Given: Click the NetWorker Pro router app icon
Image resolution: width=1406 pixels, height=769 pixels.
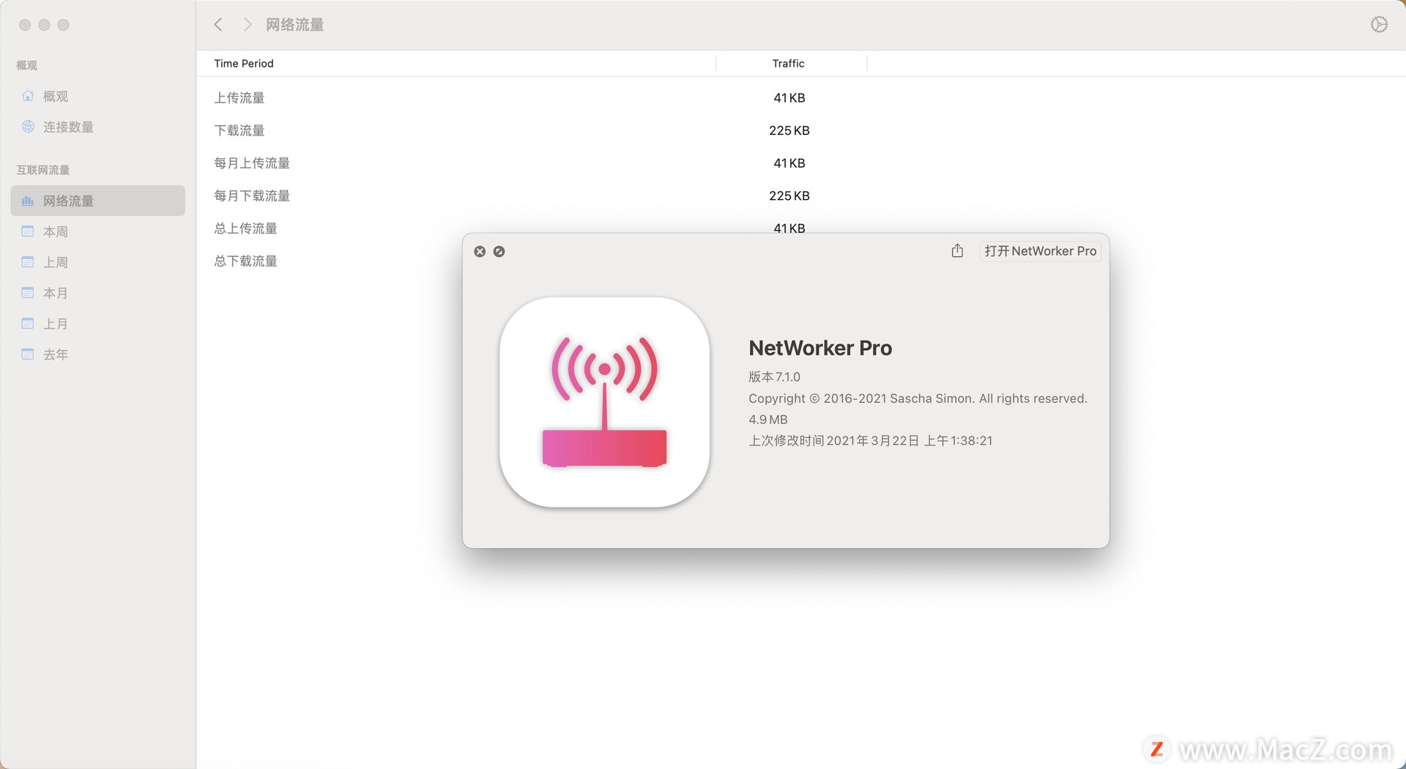Looking at the screenshot, I should tap(604, 402).
